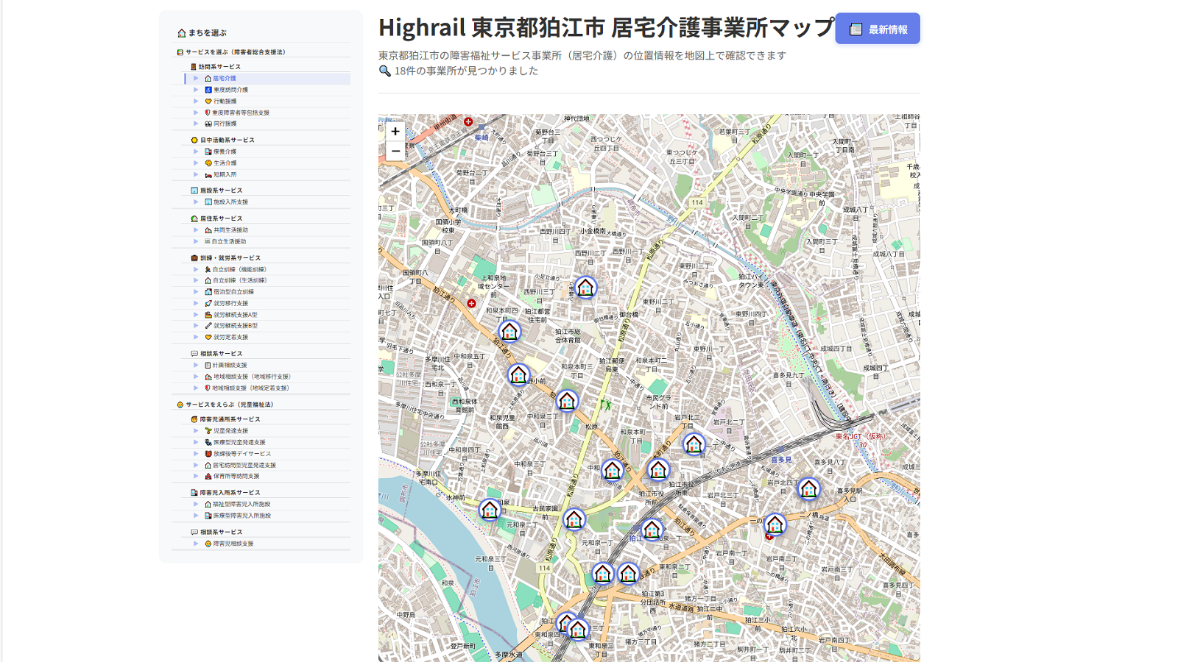Image resolution: width=1178 pixels, height=662 pixels.
Task: Select the facility marker below 上和泉地域センター
Action: click(x=509, y=331)
